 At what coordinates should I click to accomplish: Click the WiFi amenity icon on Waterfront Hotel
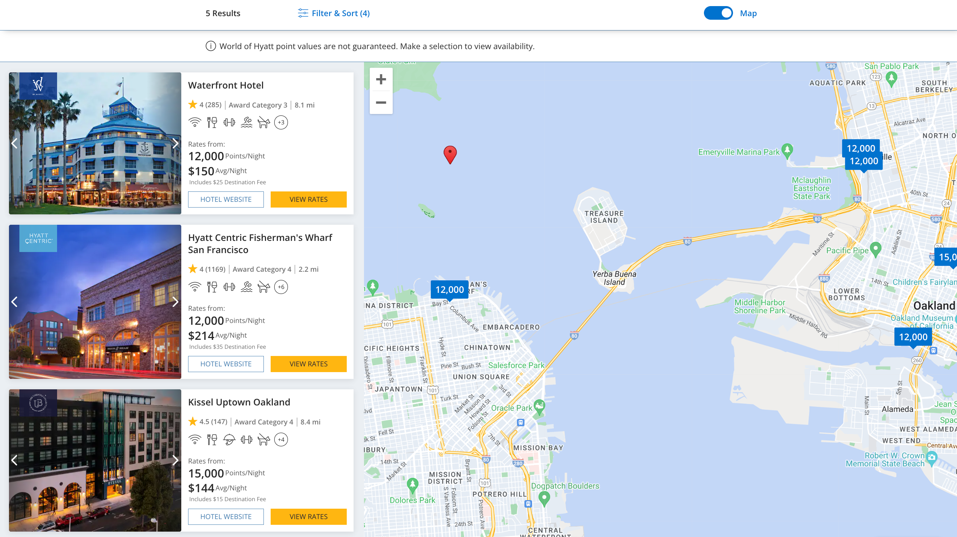click(x=194, y=122)
